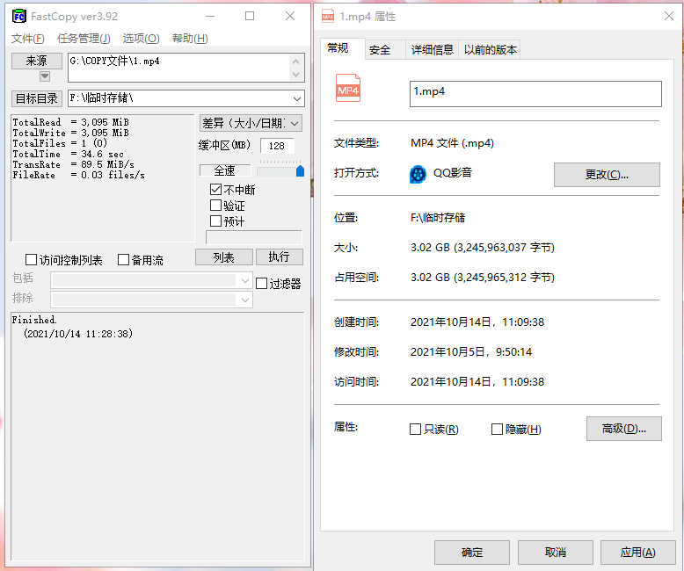The image size is (684, 571).
Task: Click the source path scroll down arrow
Action: (295, 75)
